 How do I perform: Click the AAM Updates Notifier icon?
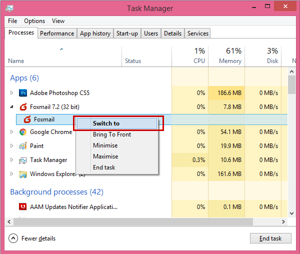coord(23,207)
